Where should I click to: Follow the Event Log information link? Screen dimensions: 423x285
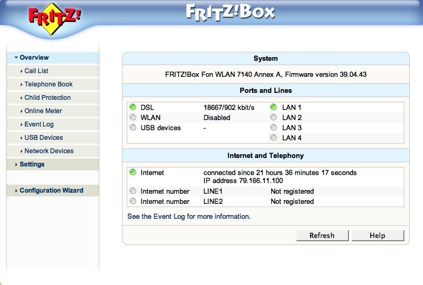click(189, 217)
